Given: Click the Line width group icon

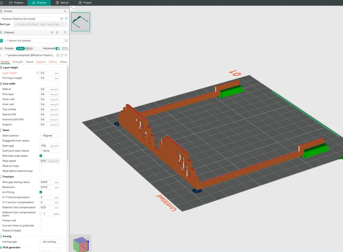Looking at the screenshot, I should point(1,83).
